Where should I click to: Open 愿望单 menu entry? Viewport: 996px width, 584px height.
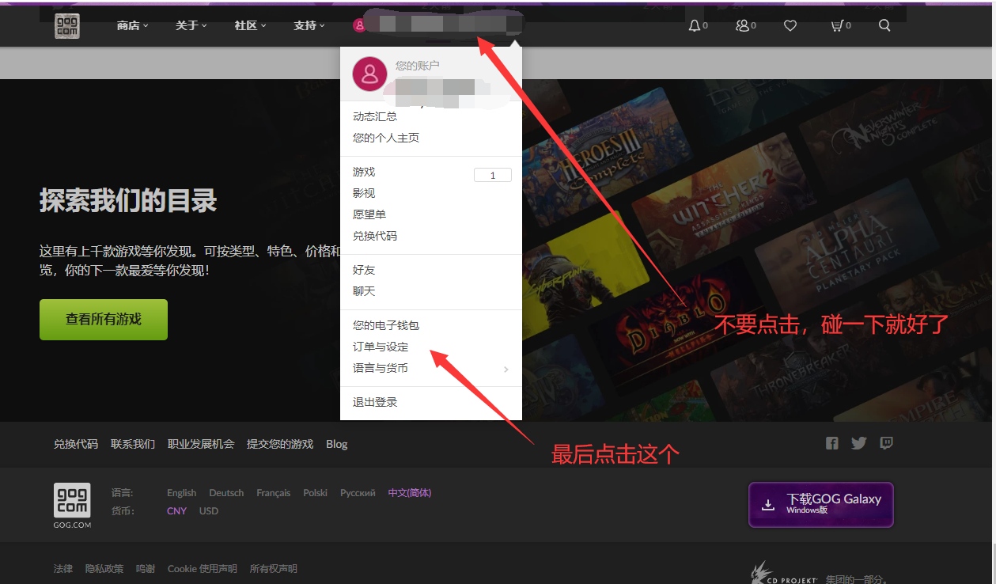point(369,214)
